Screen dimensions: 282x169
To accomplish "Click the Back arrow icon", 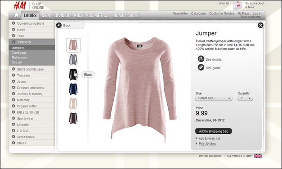I will click(59, 25).
